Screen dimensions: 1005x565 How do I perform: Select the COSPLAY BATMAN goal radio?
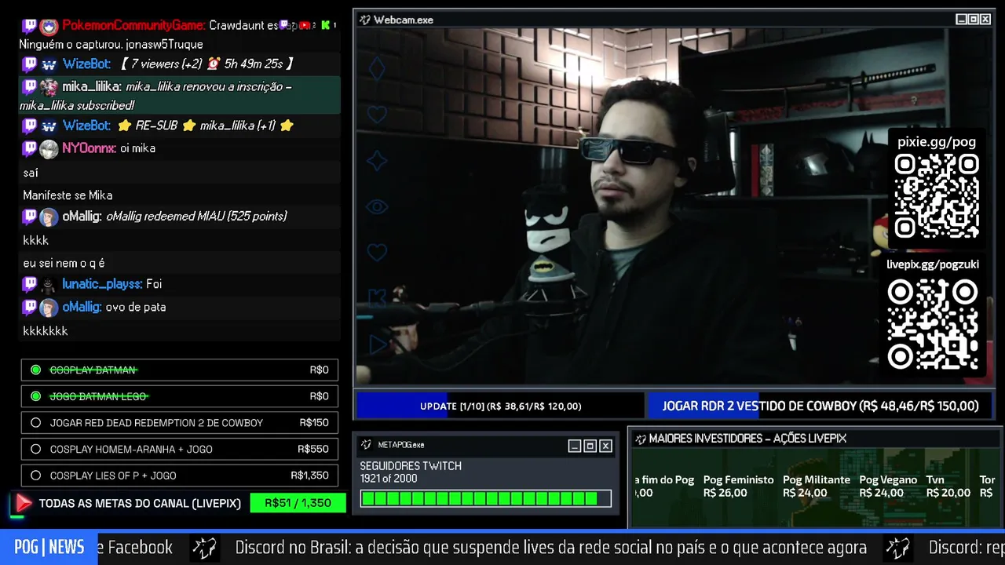click(35, 370)
